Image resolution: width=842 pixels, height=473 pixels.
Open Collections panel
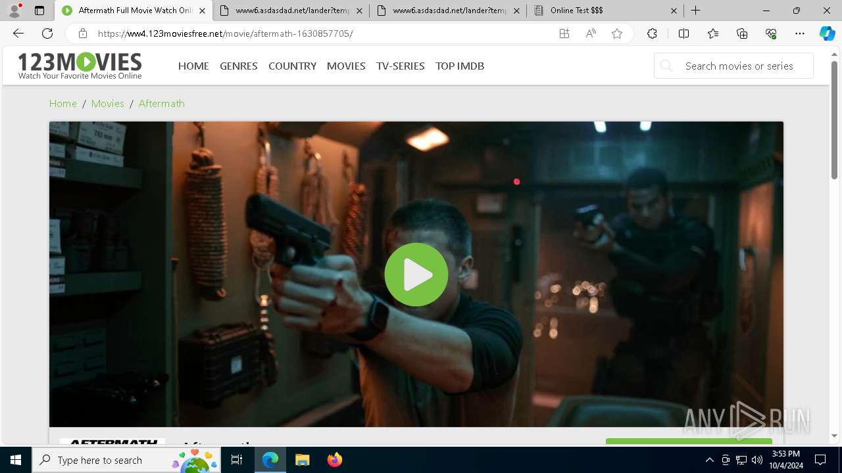click(742, 34)
